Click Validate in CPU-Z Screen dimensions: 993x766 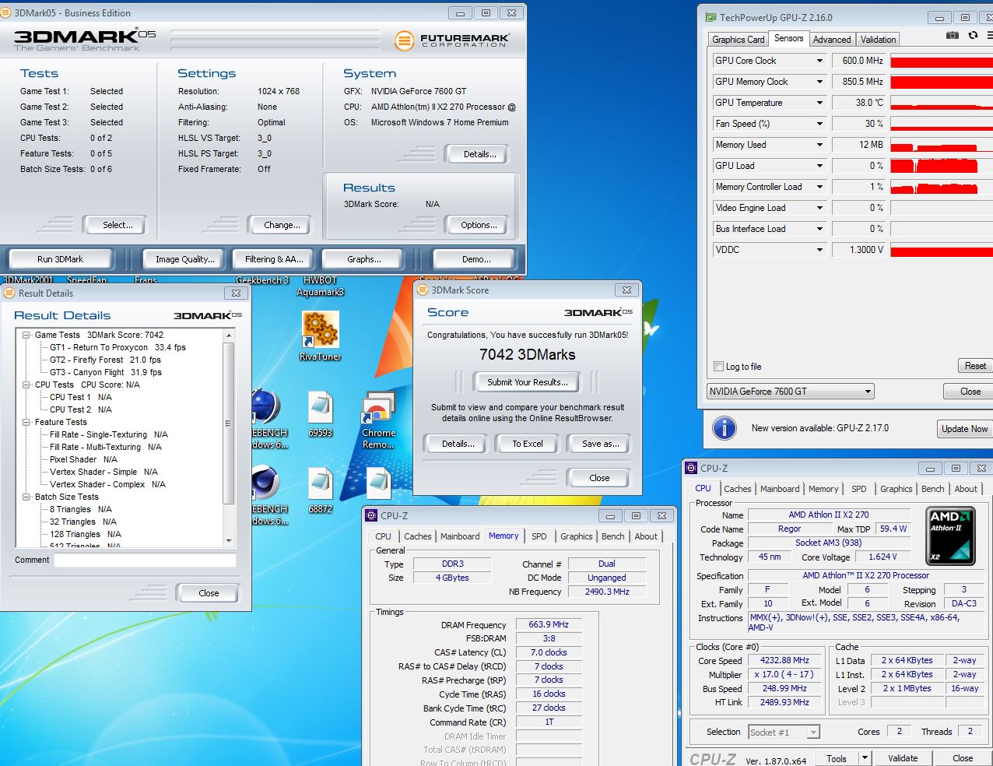(902, 757)
